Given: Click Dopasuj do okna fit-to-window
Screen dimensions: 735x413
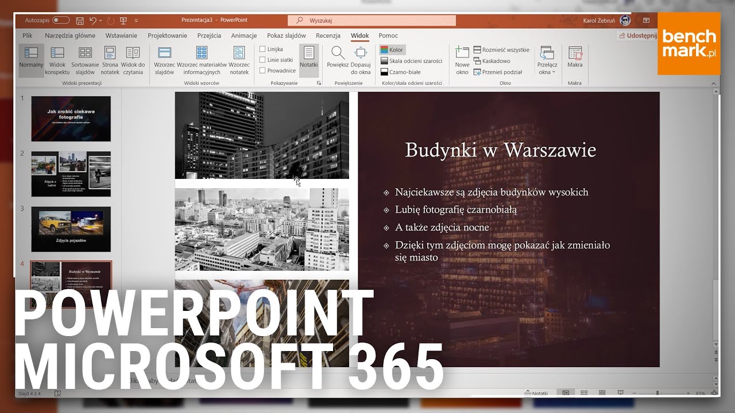Looking at the screenshot, I should (361, 60).
